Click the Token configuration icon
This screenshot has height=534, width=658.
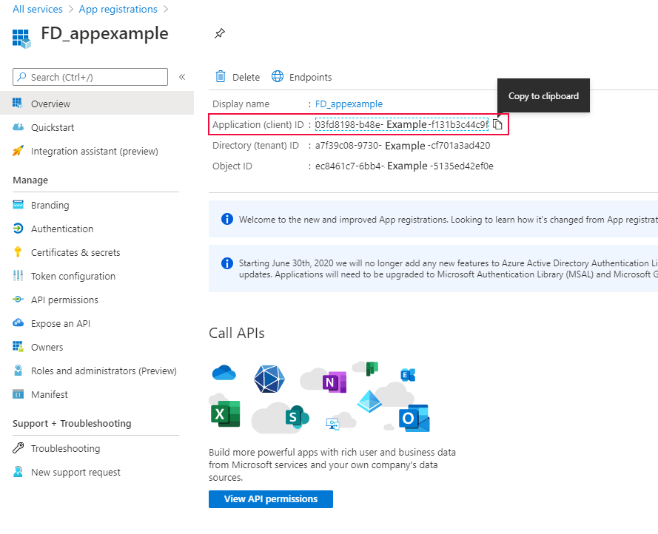18,276
